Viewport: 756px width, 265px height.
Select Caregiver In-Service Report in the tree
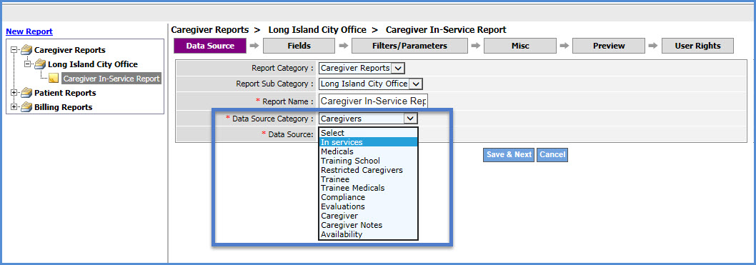click(x=111, y=79)
